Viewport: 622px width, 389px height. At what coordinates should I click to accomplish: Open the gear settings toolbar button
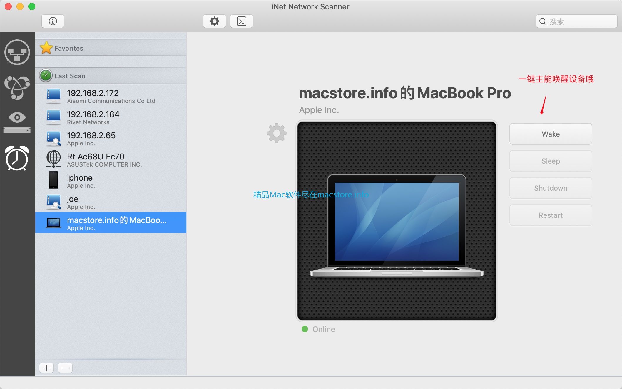tap(215, 21)
